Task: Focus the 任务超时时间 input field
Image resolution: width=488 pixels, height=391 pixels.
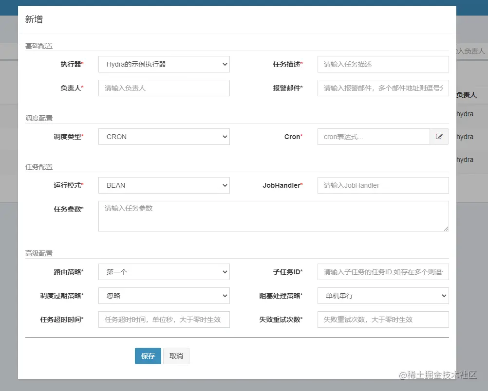Action: (x=164, y=320)
